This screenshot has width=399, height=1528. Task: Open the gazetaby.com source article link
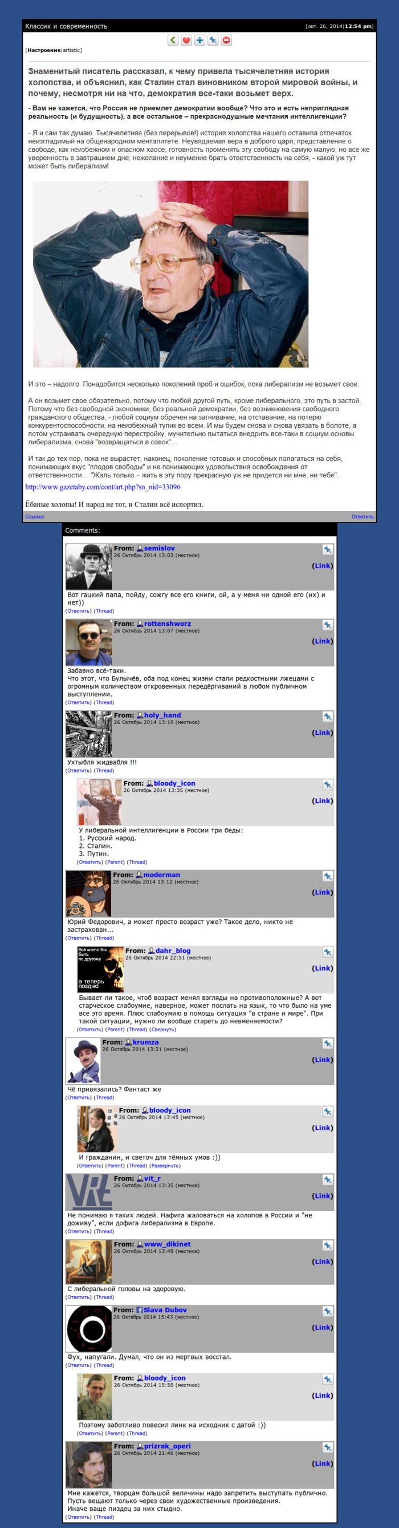click(103, 487)
